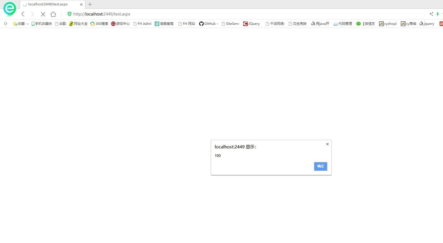Select the localhost:2449/test.aspx tab
Viewport: 443px width, 243px height.
click(x=48, y=4)
